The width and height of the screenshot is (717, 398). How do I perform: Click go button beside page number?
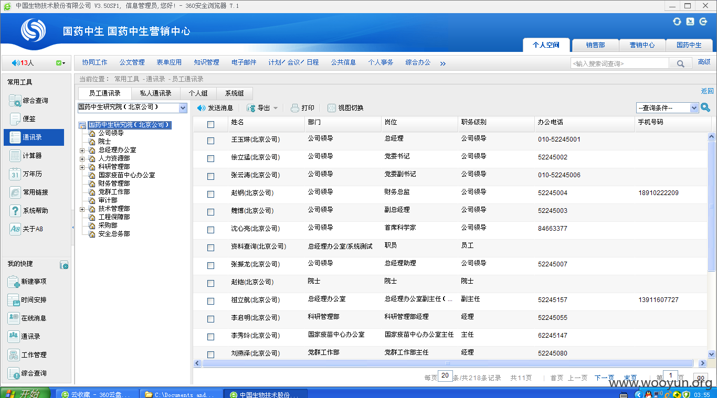pos(700,378)
